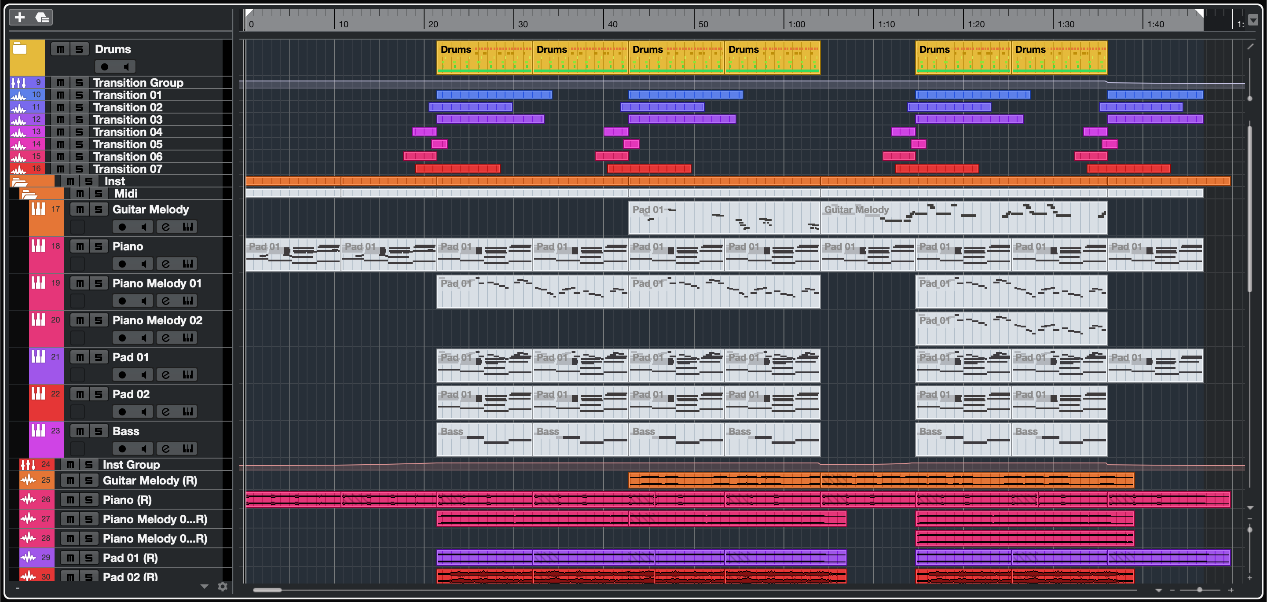
Task: Open the ruler display format dropdown
Action: point(1253,21)
